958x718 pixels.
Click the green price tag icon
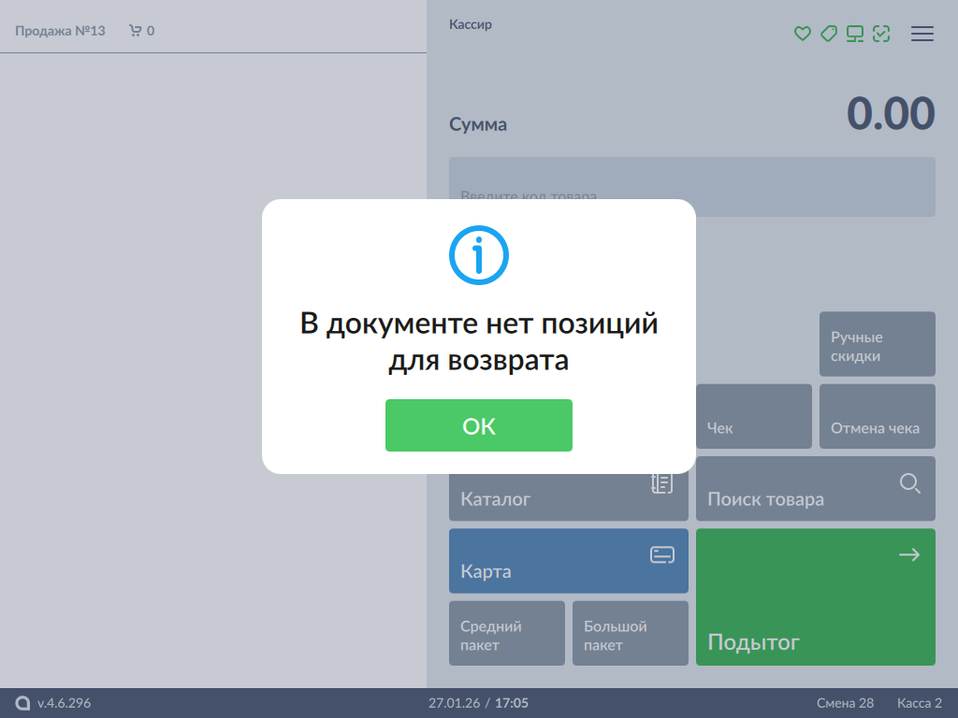click(828, 34)
